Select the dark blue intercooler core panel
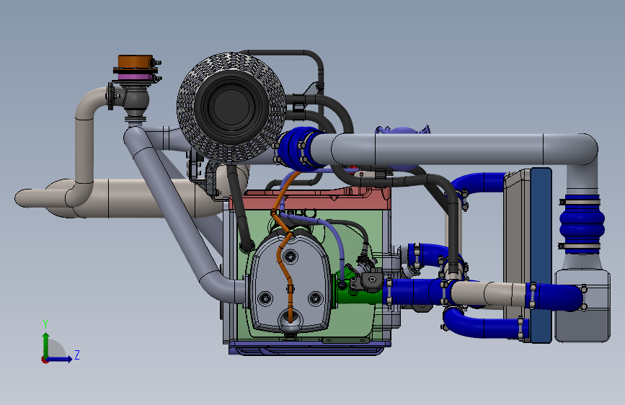The image size is (625, 405). tap(541, 255)
